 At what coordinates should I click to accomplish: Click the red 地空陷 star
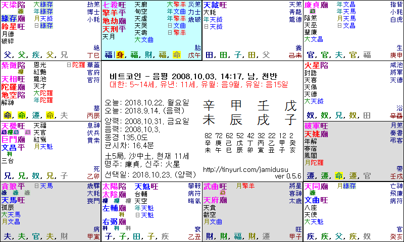click(13, 95)
